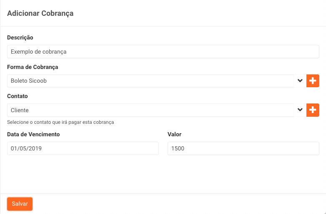Screen dimensions: 326x214
Task: Add a new contact with the orange plus icon
Action: pyautogui.click(x=313, y=110)
